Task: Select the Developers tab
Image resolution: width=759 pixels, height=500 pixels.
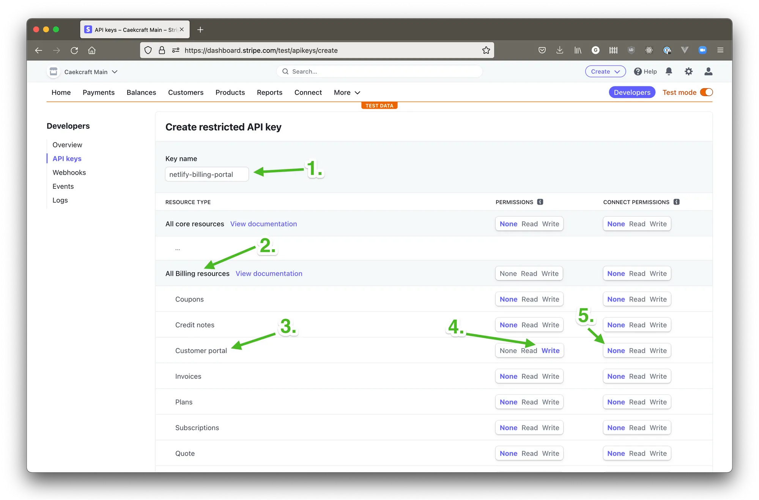Action: 632,92
